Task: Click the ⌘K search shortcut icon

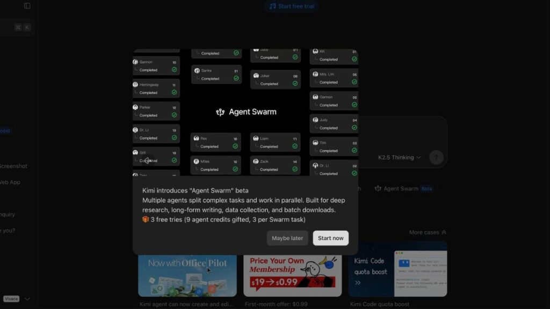Action: pyautogui.click(x=22, y=26)
